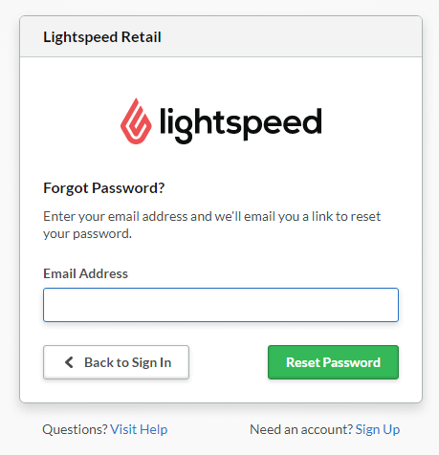Click the Questions? text near Visit Help
Viewport: 439px width, 455px height.
point(76,429)
